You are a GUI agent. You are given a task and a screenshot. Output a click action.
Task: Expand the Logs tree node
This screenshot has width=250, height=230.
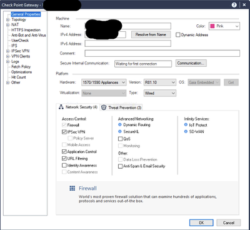pyautogui.click(x=8, y=61)
